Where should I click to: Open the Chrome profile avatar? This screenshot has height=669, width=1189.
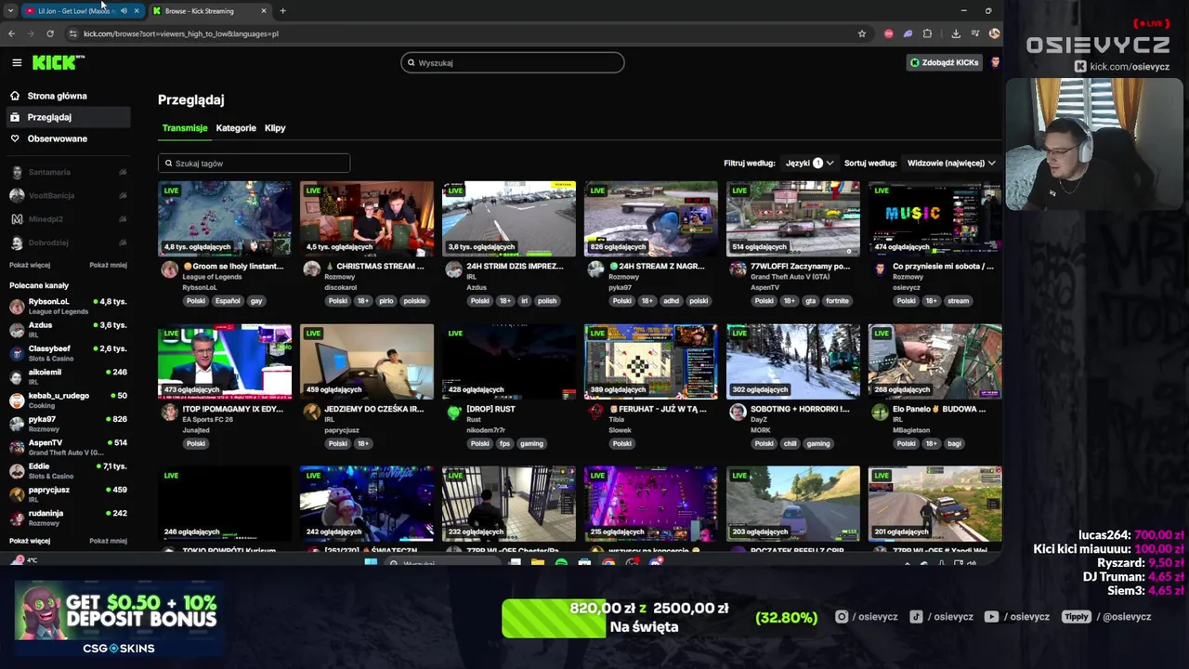994,33
